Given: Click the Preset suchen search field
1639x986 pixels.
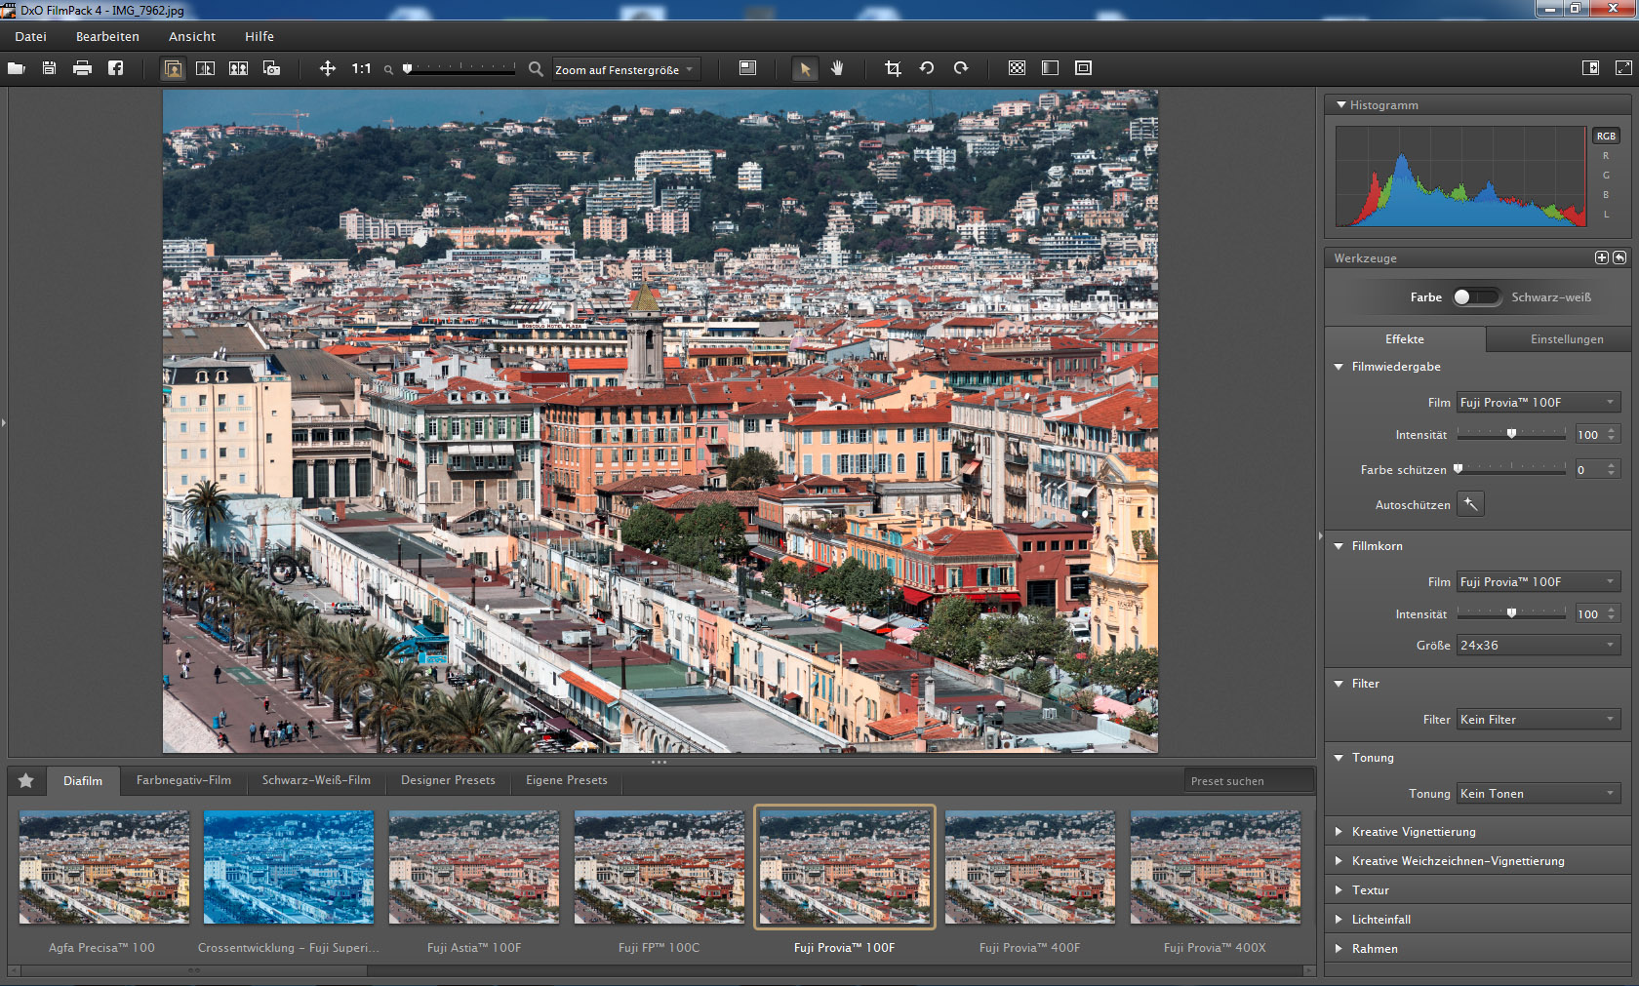Looking at the screenshot, I should 1249,780.
